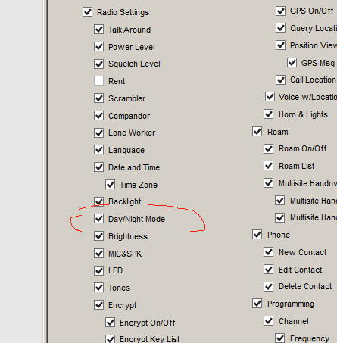Toggle the Horn & Lights checkbox
This screenshot has width=337, height=343.
pos(269,114)
